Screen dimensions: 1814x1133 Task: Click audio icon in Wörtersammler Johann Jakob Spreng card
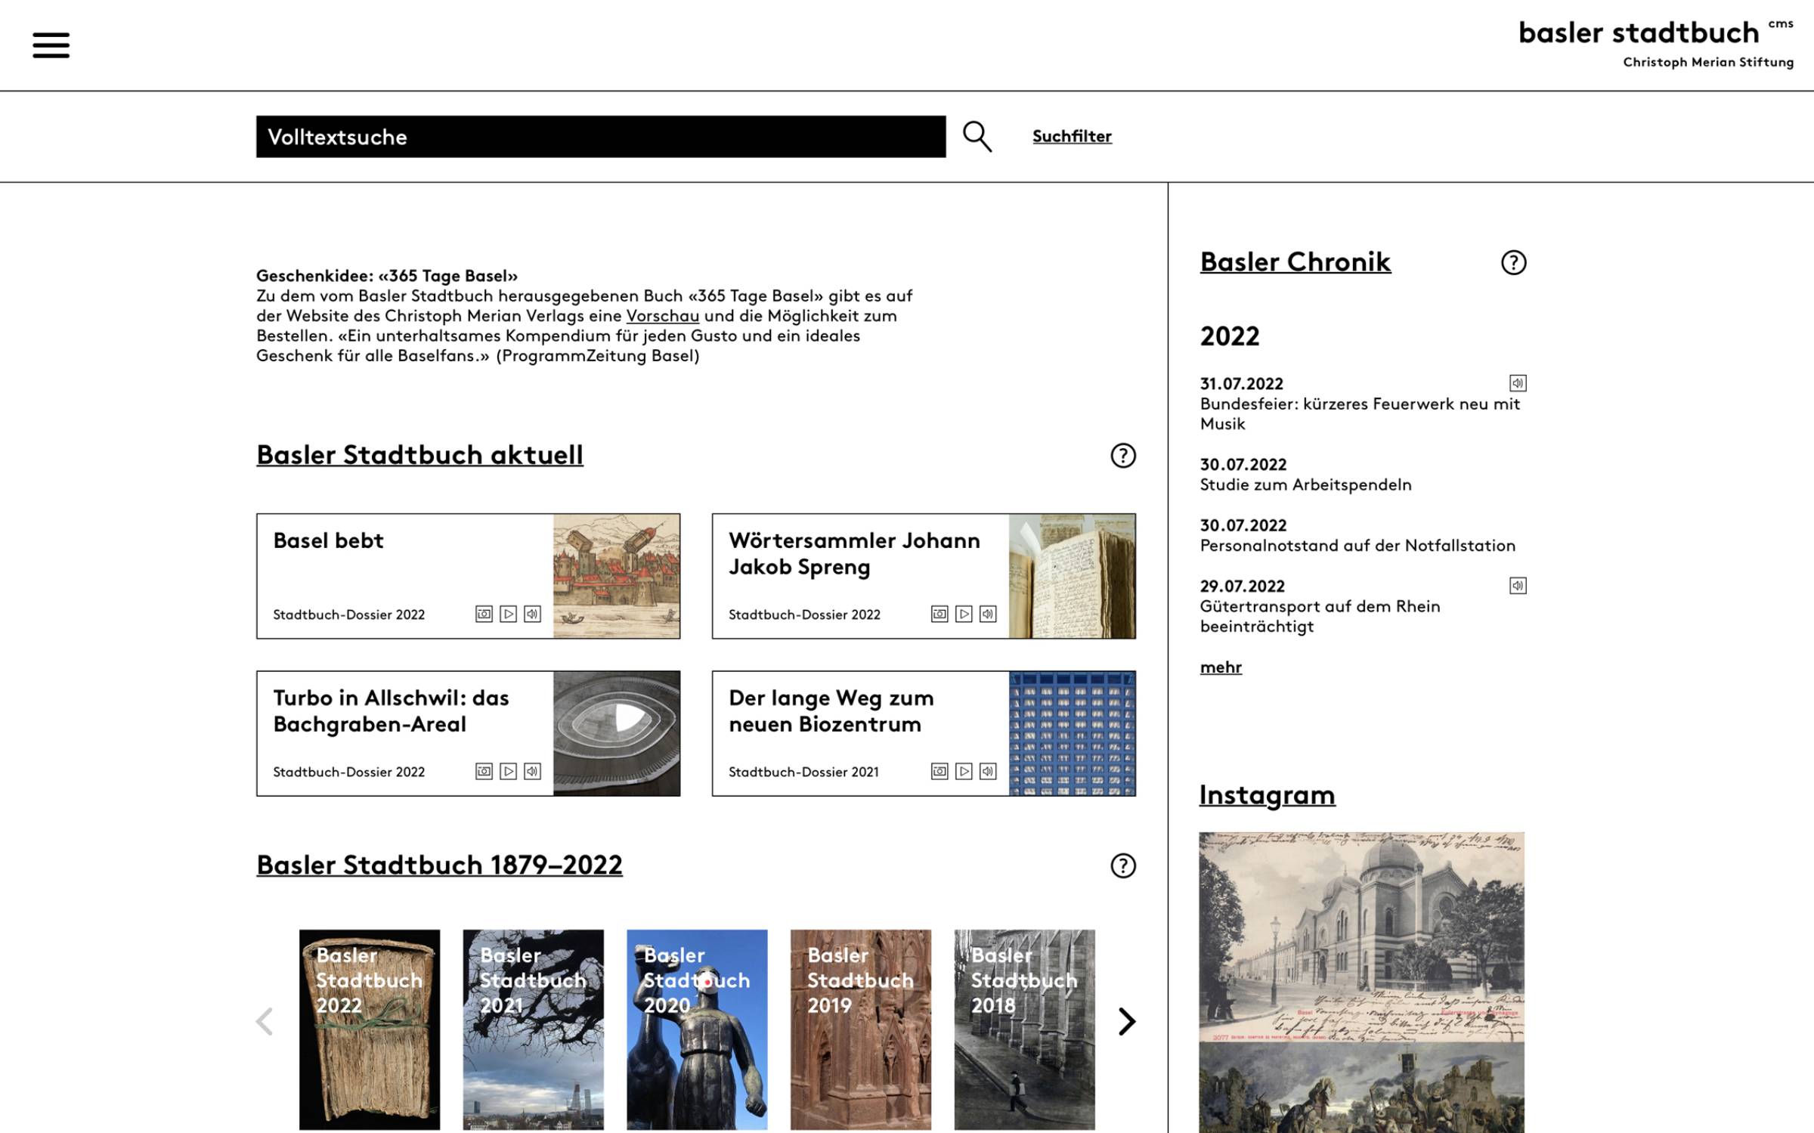point(988,614)
